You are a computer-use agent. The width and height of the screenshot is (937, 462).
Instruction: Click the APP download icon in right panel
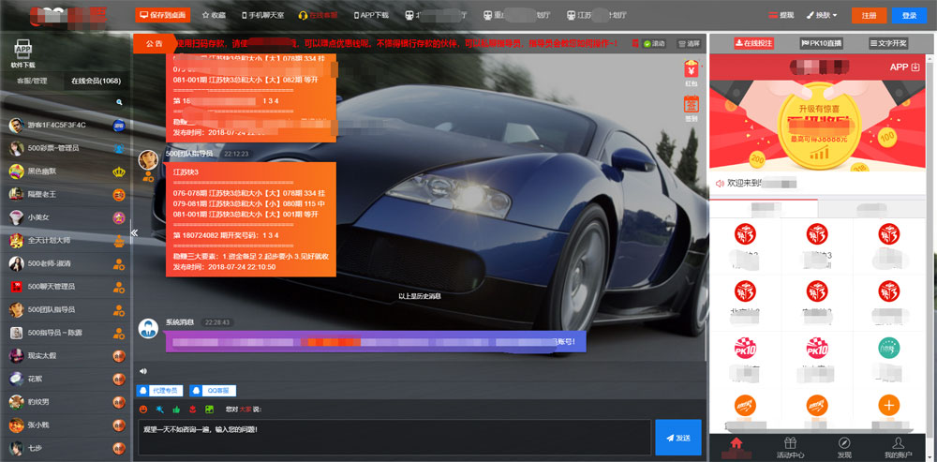pos(903,67)
